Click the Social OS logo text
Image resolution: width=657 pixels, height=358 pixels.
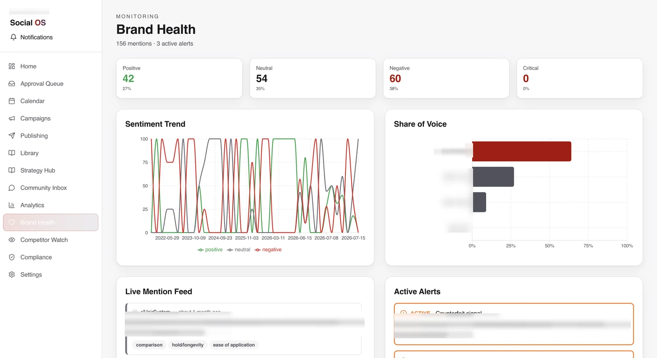tap(28, 22)
